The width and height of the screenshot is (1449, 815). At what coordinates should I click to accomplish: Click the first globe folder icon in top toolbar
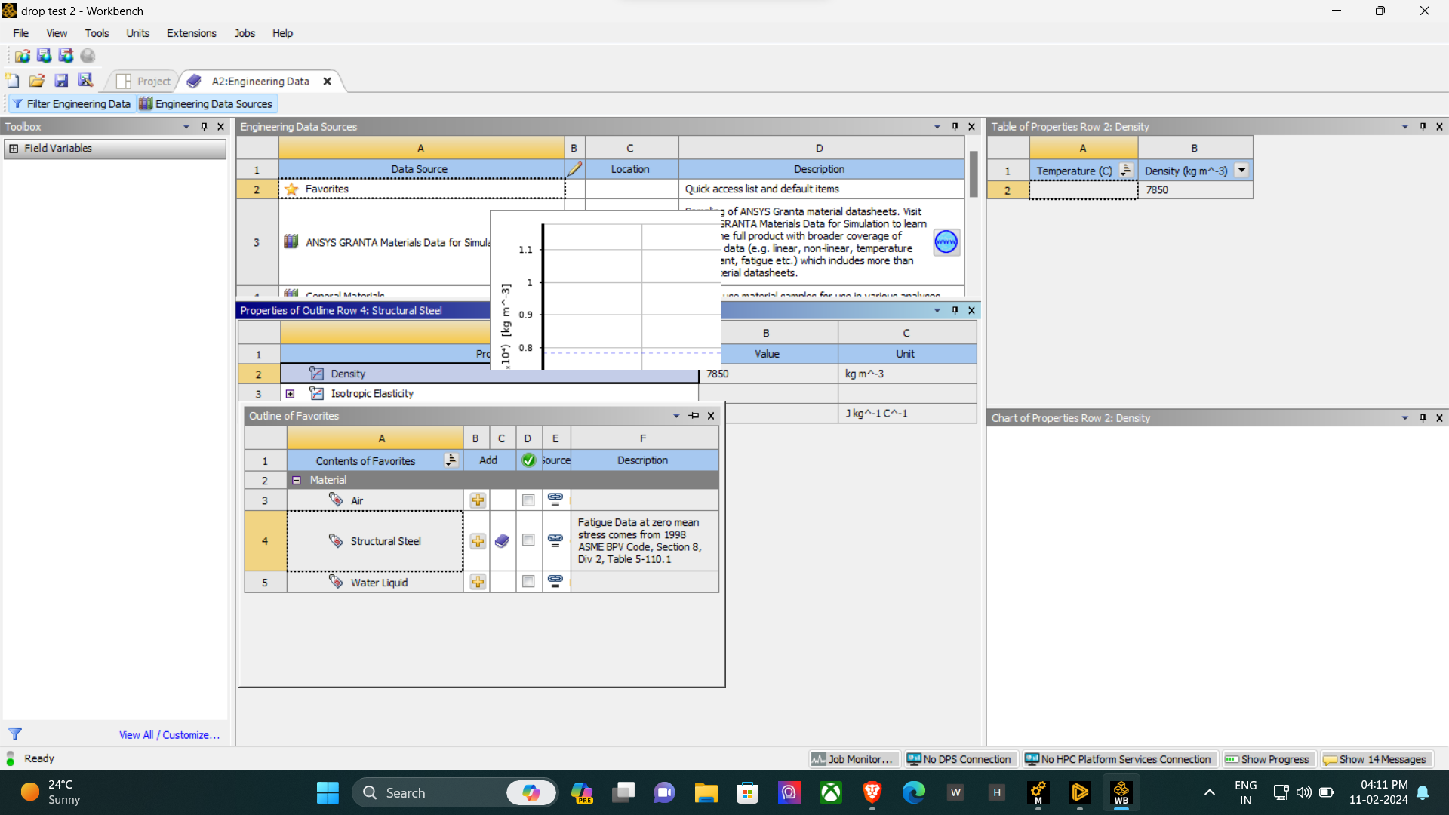tap(22, 56)
